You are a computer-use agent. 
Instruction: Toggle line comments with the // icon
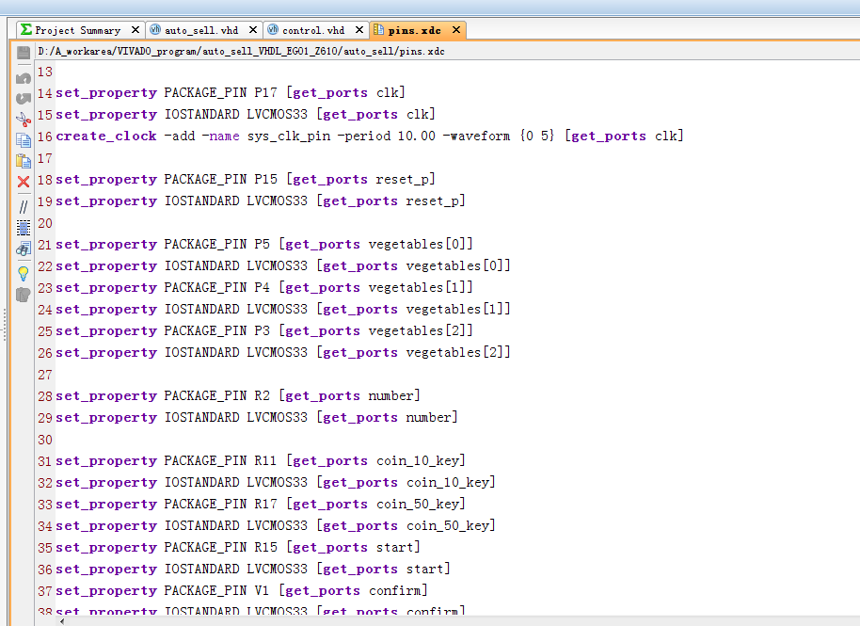(24, 205)
